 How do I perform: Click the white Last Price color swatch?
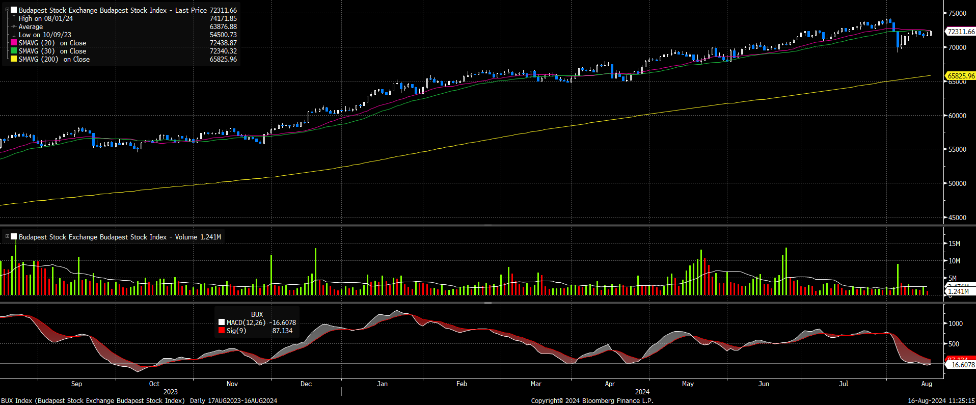click(x=14, y=10)
